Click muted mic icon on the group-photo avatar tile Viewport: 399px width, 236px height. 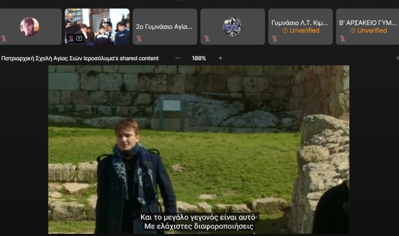pyautogui.click(x=207, y=39)
